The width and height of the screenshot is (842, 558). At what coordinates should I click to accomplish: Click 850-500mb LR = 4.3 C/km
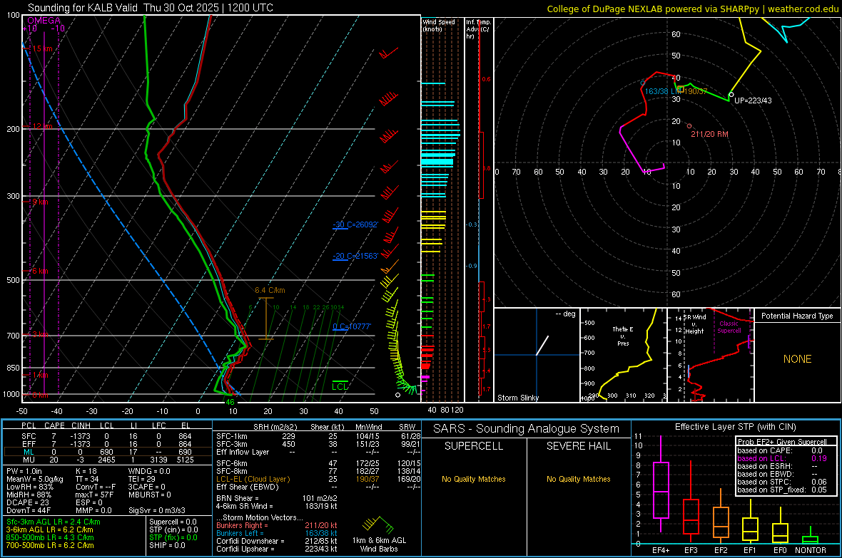click(x=50, y=537)
